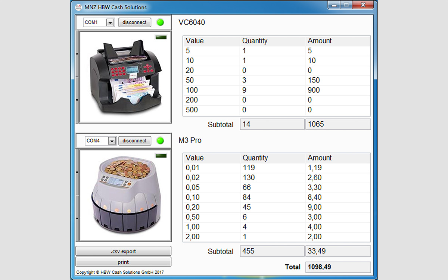
Task: Select the M3 Pro coin counter picture
Action: pyautogui.click(x=125, y=195)
